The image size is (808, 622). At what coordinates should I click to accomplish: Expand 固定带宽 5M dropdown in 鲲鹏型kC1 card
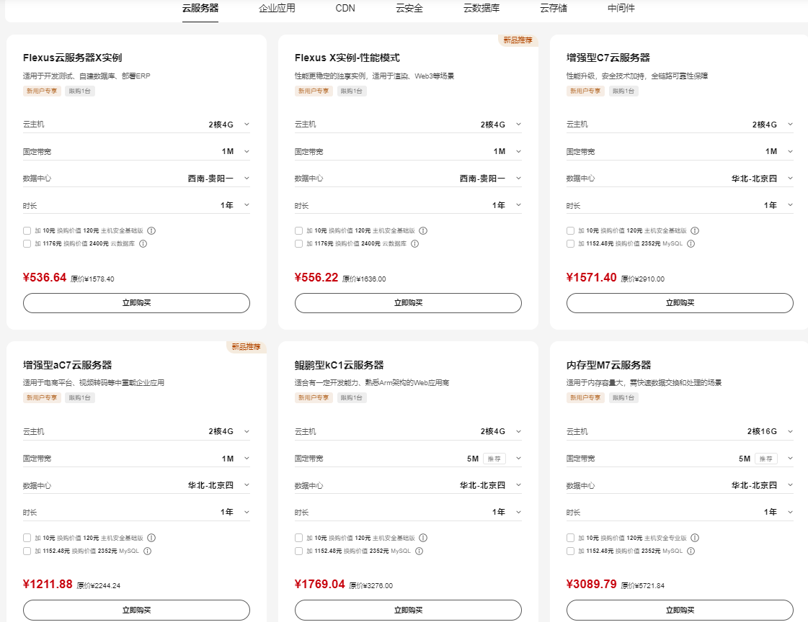click(x=408, y=459)
